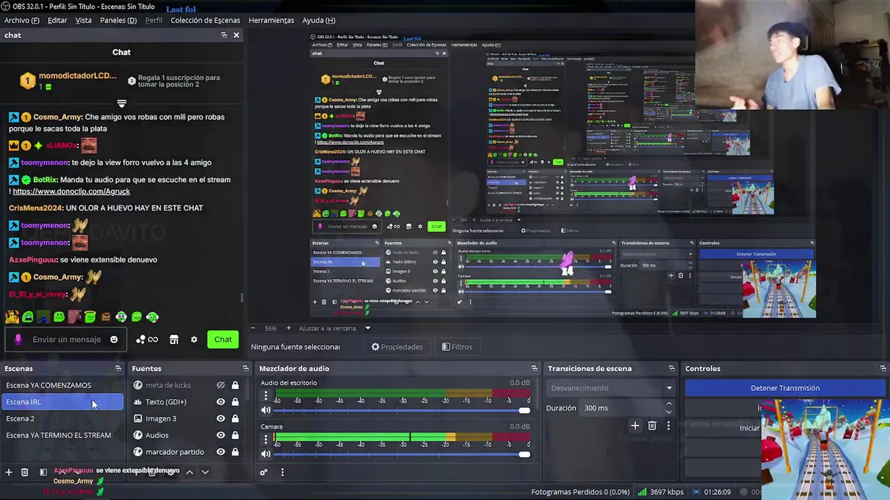890x500 pixels.
Task: Hide the Texto (GDI+) source
Action: tap(220, 402)
